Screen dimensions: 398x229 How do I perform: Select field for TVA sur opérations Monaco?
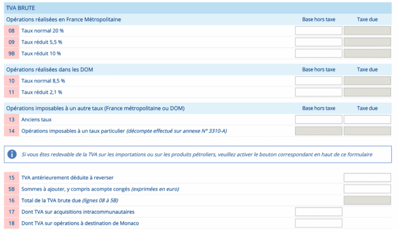[x=318, y=223]
